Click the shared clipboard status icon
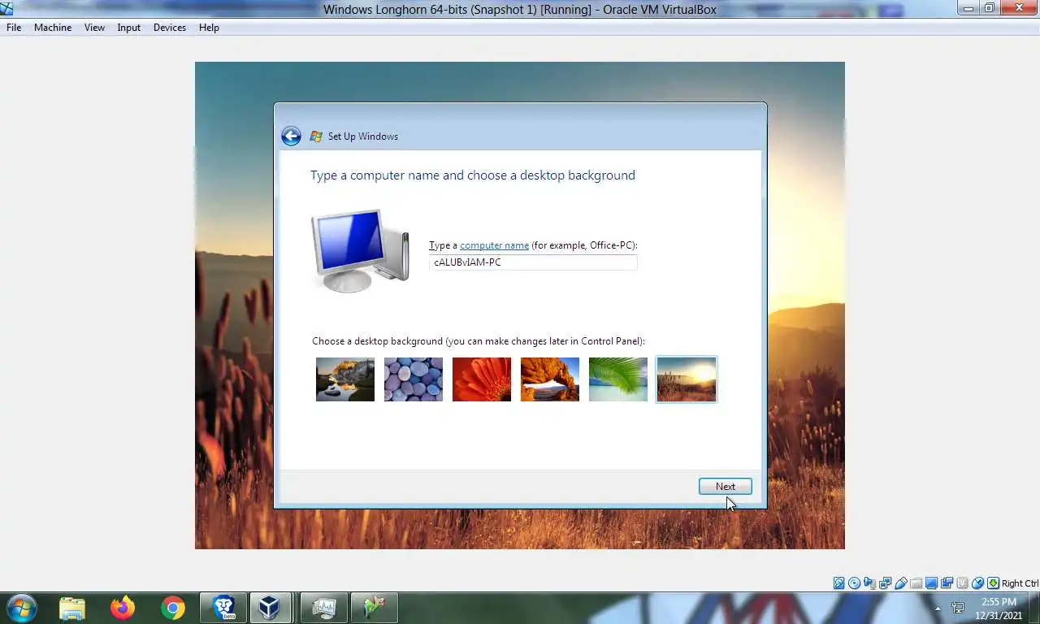Viewport: 1040px width, 624px height. click(x=947, y=583)
